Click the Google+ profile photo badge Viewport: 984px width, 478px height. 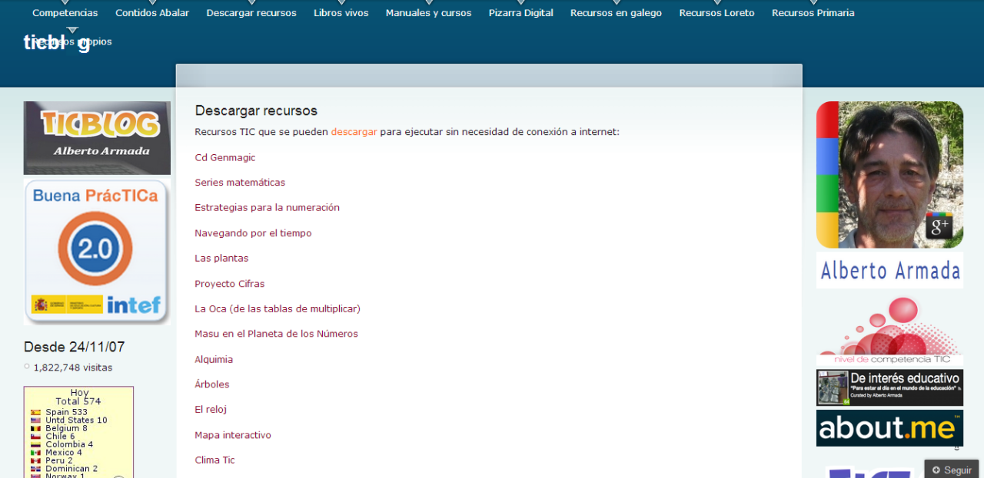(x=889, y=174)
